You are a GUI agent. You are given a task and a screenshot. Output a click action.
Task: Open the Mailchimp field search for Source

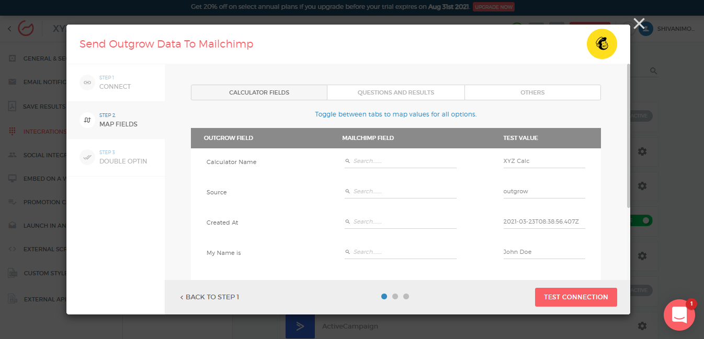click(401, 192)
